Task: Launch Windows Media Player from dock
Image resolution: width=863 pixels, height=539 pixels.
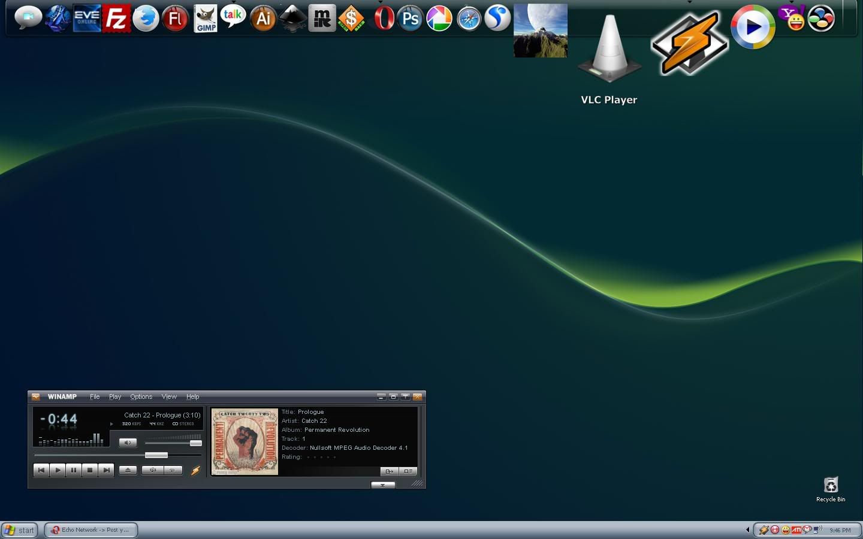Action: click(x=753, y=27)
